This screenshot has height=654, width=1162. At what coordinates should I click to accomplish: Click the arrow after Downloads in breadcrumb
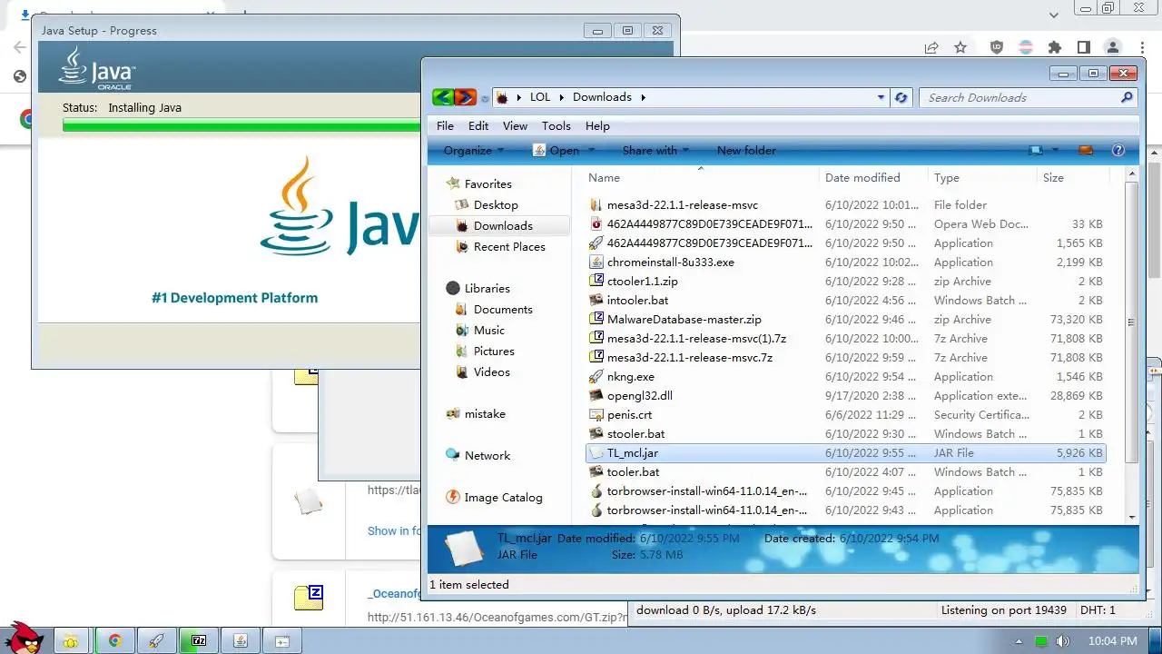[x=644, y=97]
